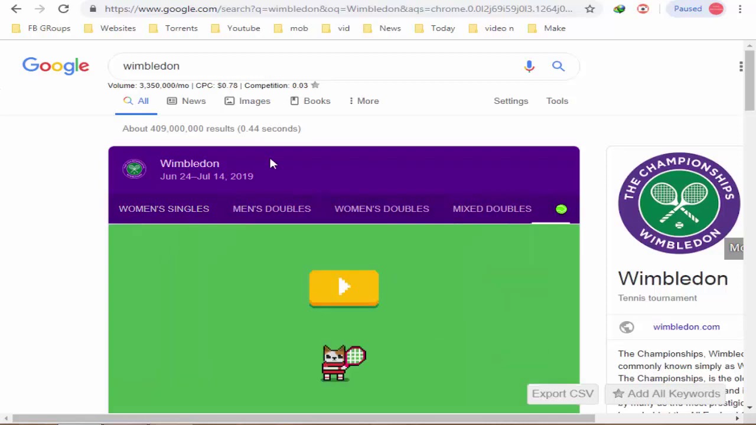Open the More search options menu

click(x=364, y=101)
